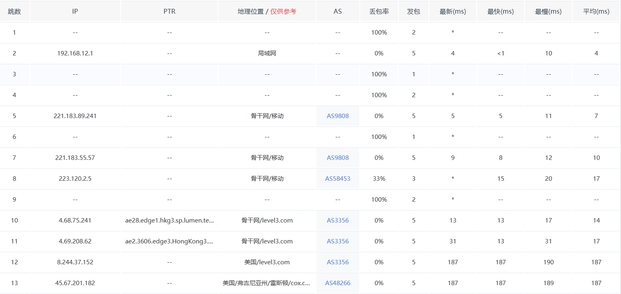Click PTR ae2.3606.edge3.HongKong3....

170,241
